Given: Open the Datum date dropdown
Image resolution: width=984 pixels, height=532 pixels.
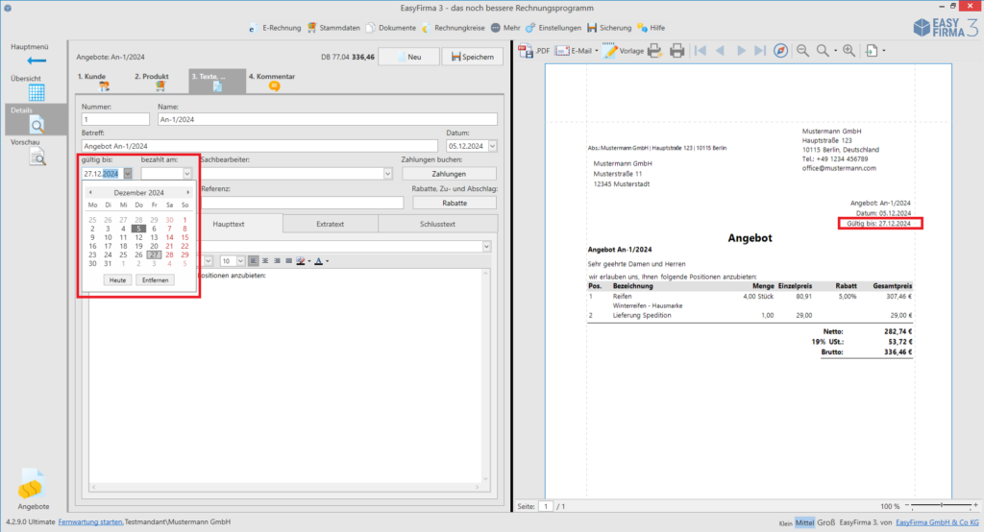Looking at the screenshot, I should (493, 146).
